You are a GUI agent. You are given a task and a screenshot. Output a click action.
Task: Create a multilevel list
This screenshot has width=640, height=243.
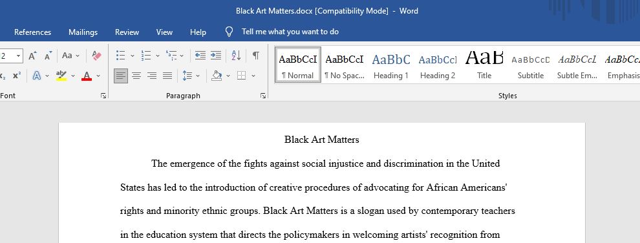tap(171, 56)
